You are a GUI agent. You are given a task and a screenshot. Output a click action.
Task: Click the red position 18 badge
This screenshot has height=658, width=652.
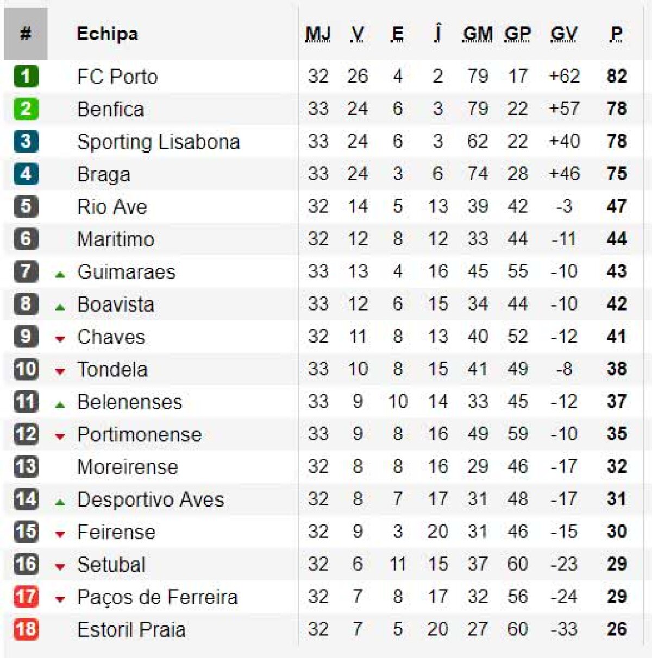(x=26, y=629)
